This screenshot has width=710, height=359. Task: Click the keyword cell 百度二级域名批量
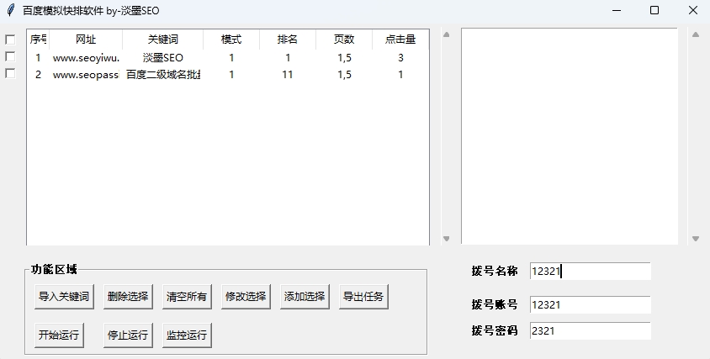tap(163, 75)
